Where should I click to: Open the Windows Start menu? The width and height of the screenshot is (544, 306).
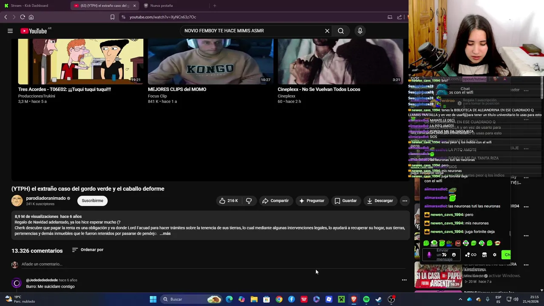click(x=153, y=299)
